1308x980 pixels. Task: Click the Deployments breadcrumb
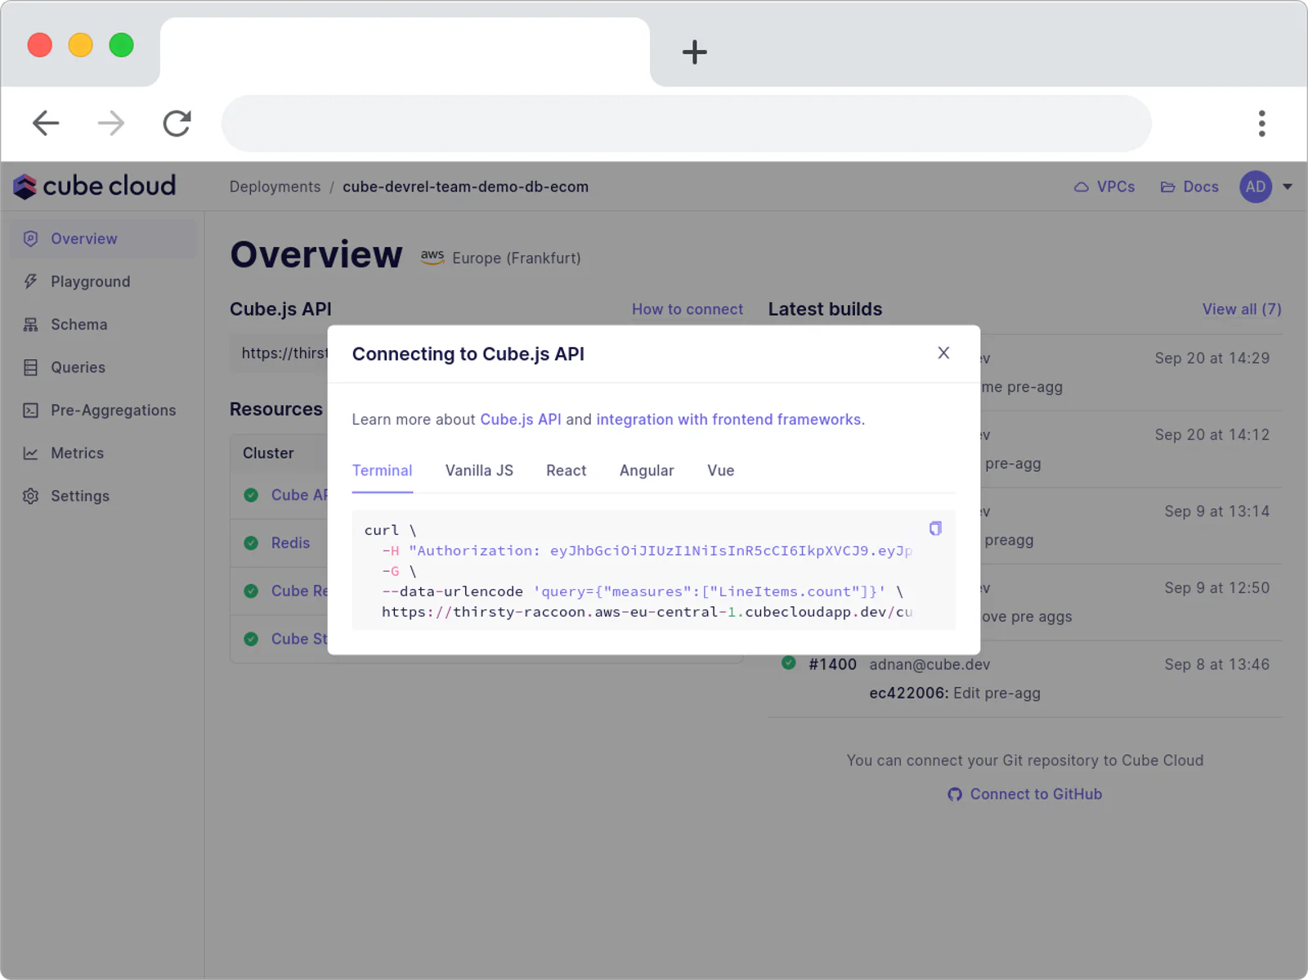pos(275,187)
